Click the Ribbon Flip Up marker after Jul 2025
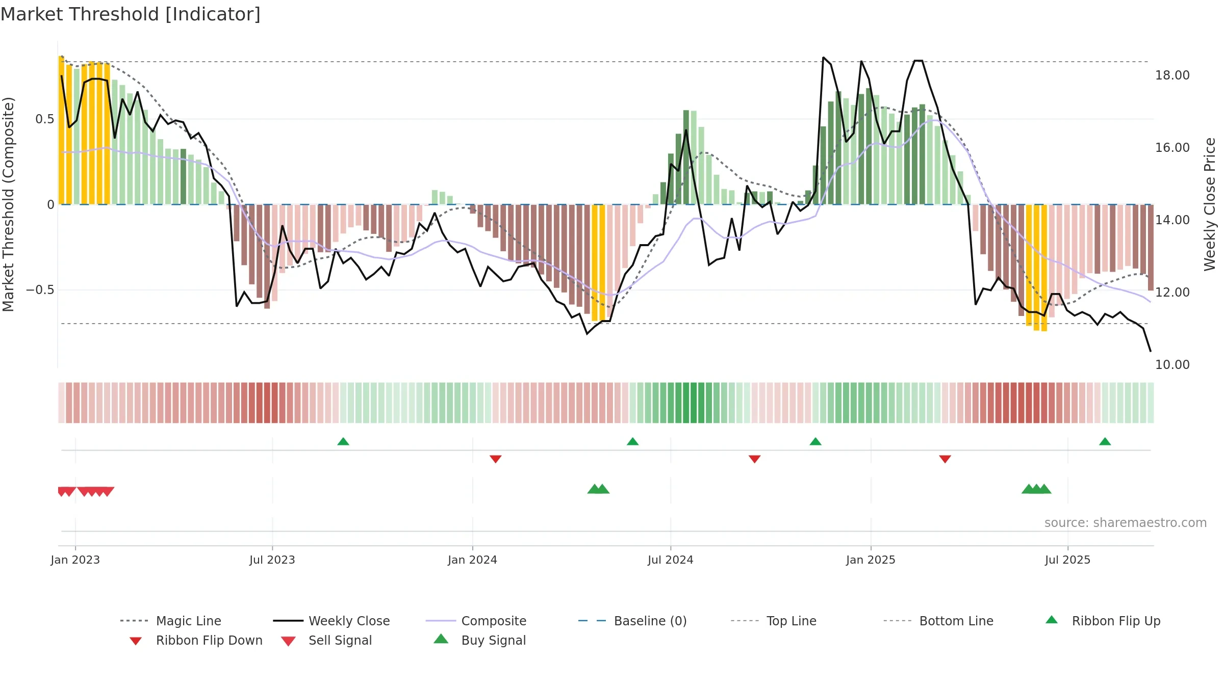1224x688 pixels. click(x=1105, y=441)
